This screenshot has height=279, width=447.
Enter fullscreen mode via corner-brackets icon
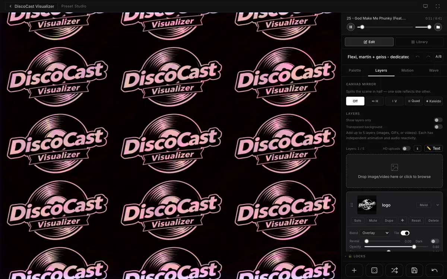pyautogui.click(x=438, y=6)
